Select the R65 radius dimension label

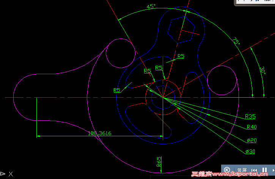point(159,162)
